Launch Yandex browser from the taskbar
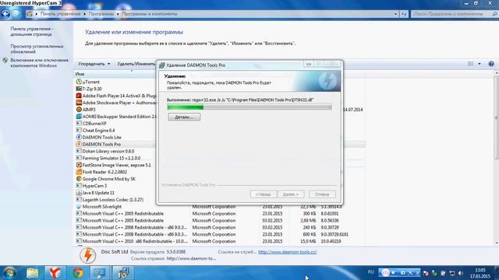This screenshot has height=280, width=499. tap(55, 273)
